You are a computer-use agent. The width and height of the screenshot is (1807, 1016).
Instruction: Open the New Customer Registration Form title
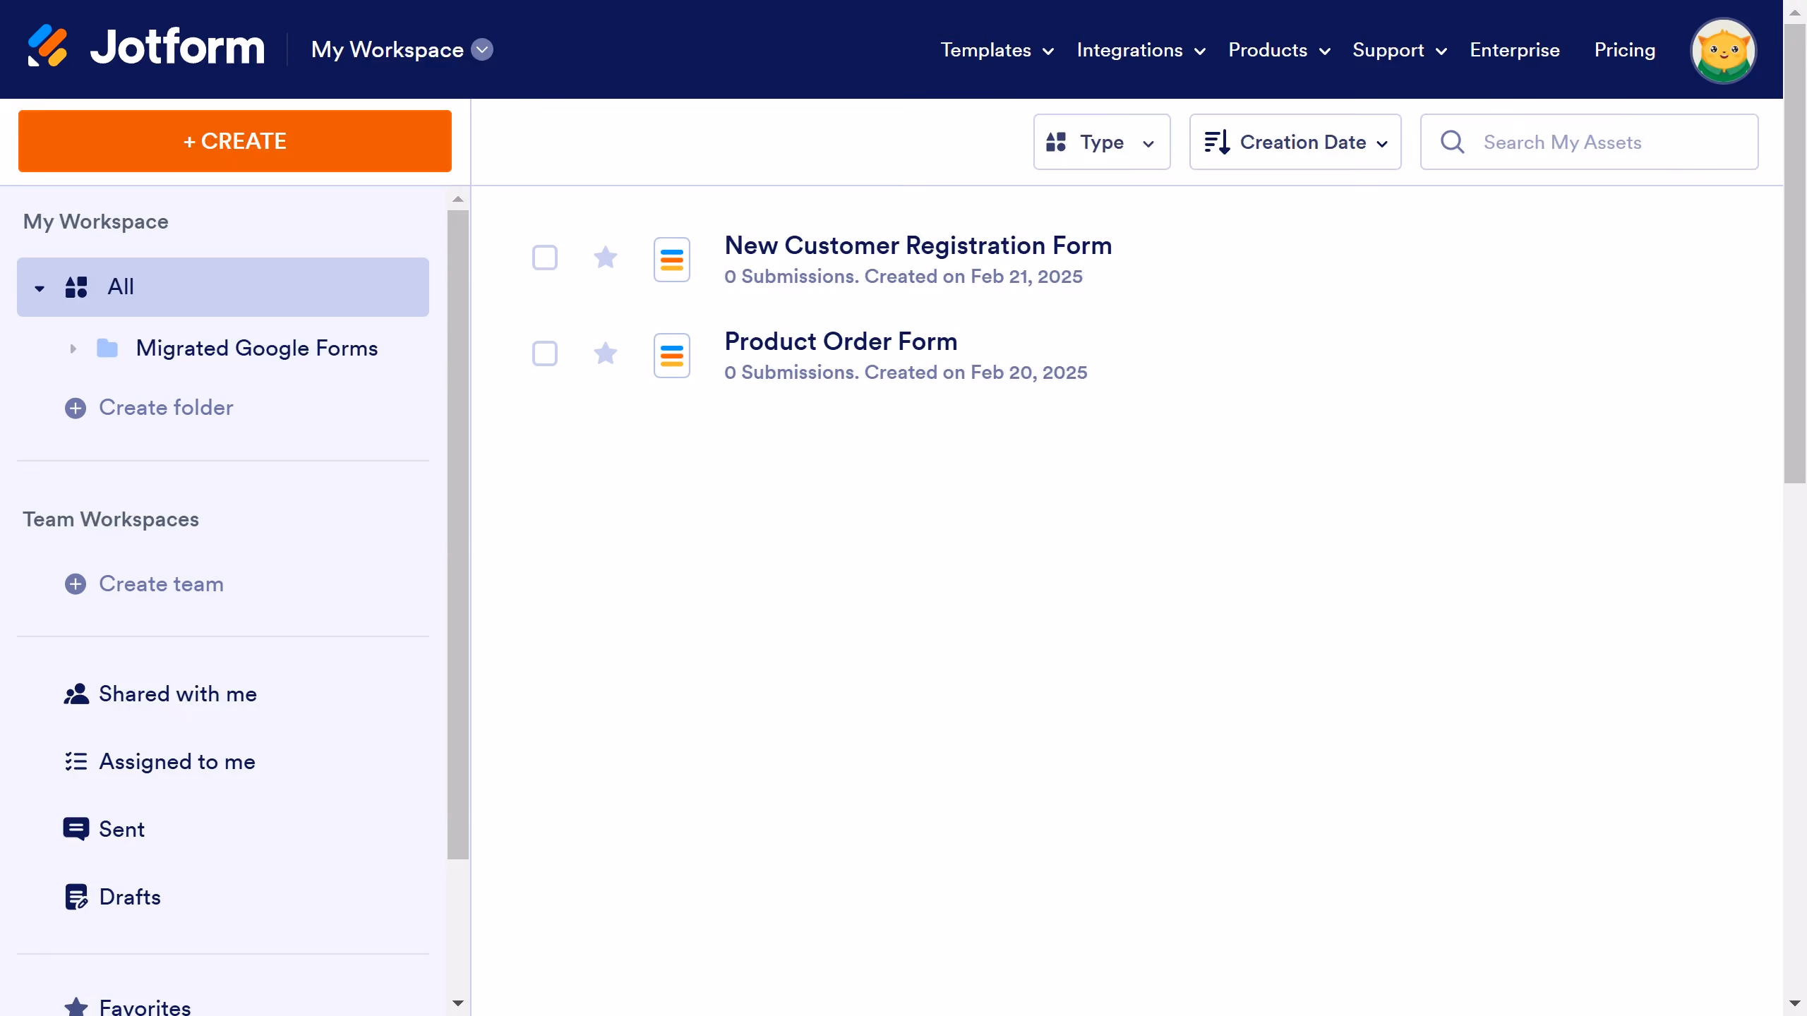point(918,246)
